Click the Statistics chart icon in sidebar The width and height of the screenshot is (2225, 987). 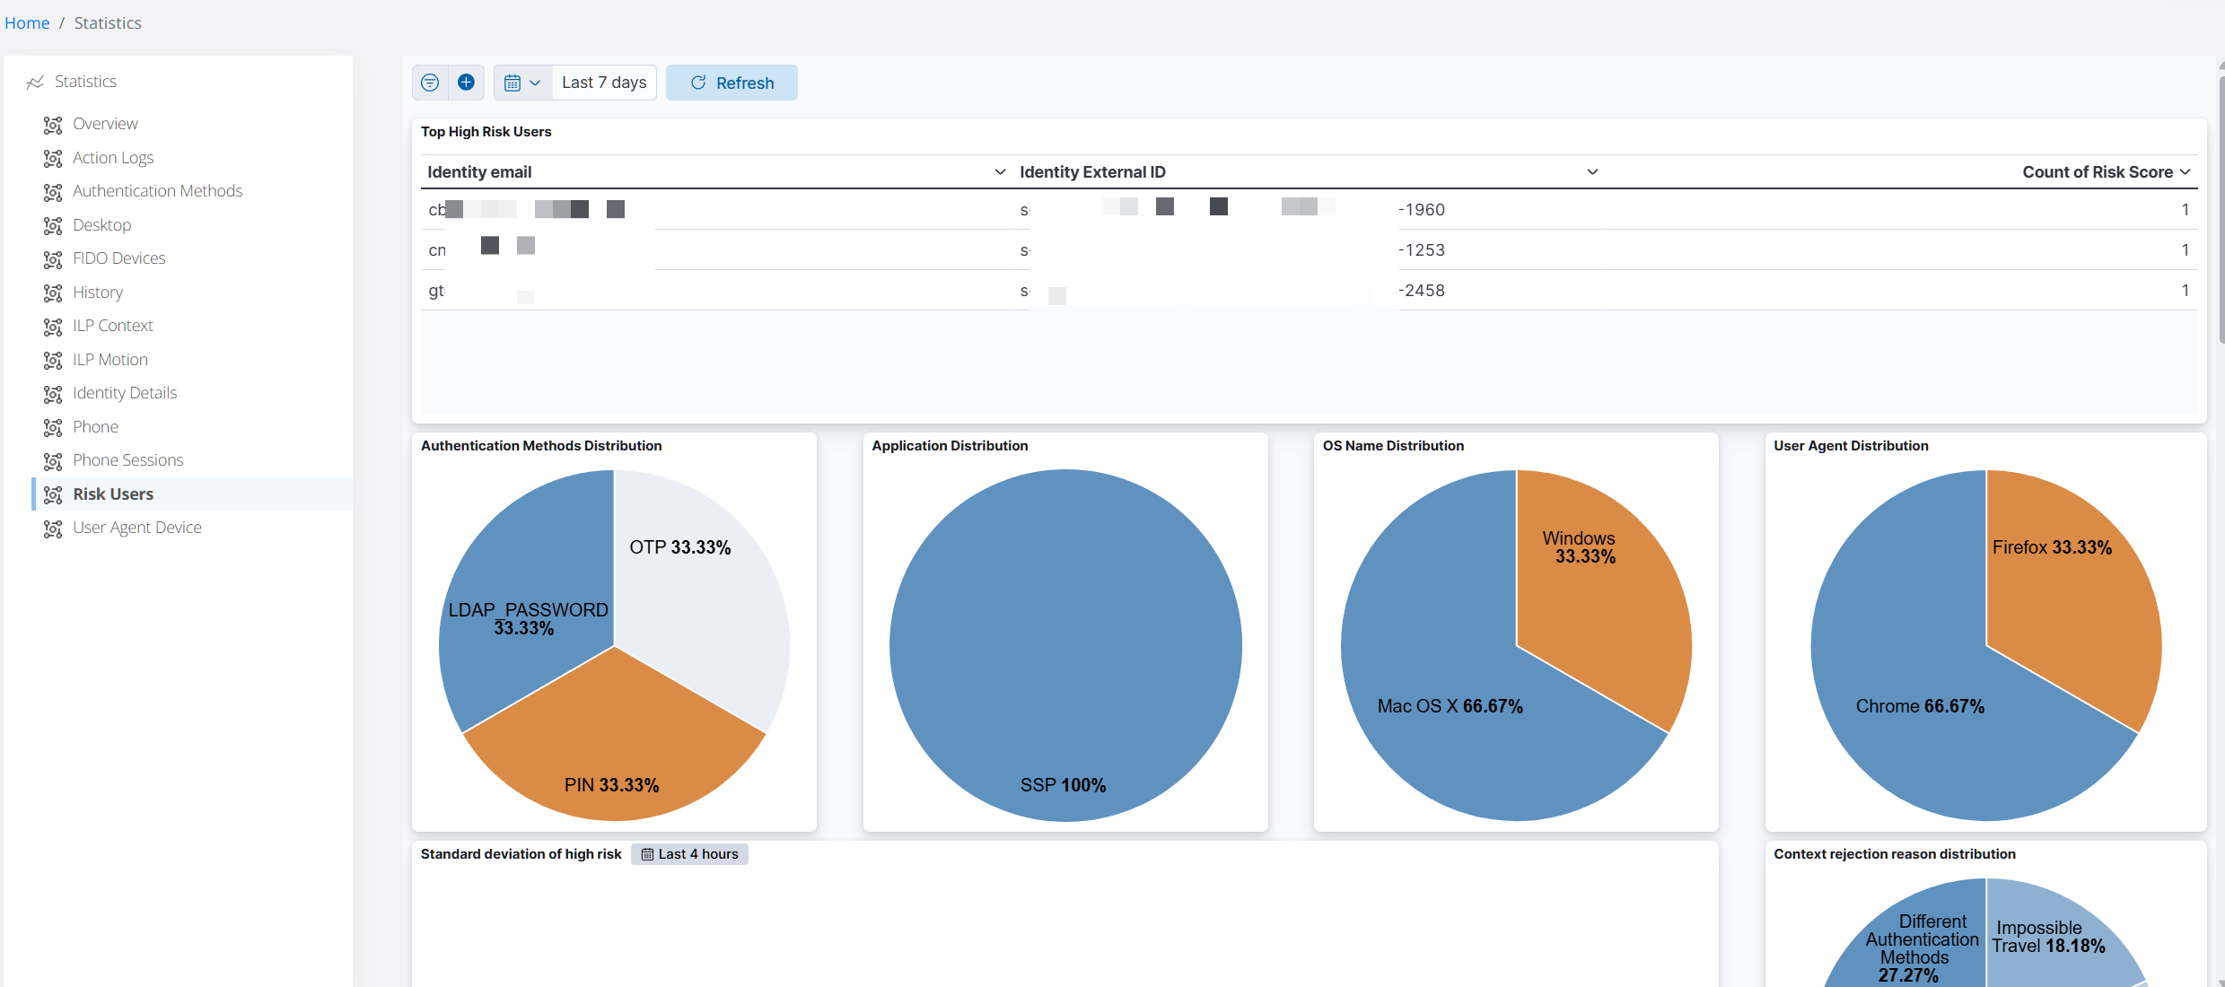(35, 83)
